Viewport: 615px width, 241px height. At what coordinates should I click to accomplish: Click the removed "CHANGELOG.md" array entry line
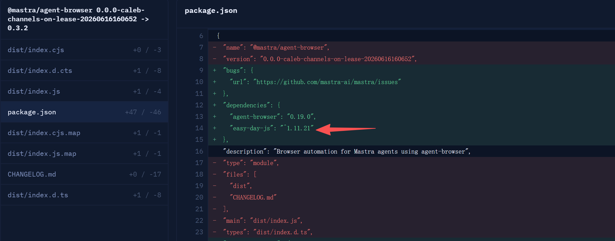coord(411,197)
